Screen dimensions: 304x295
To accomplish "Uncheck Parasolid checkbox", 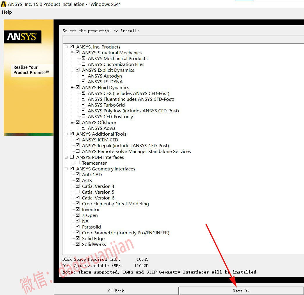I will (x=78, y=227).
